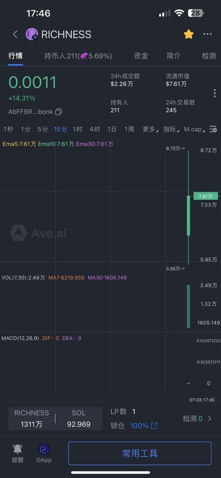Tap the back arrow icon
221x478 pixels.
[x=15, y=34]
